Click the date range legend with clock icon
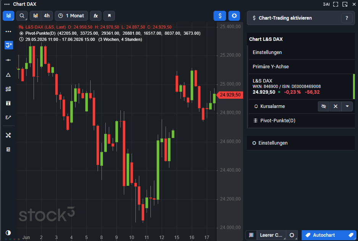The width and height of the screenshot is (358, 241). [x=81, y=40]
